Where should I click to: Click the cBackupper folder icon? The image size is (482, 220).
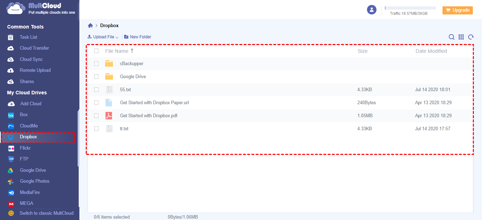[x=109, y=64]
